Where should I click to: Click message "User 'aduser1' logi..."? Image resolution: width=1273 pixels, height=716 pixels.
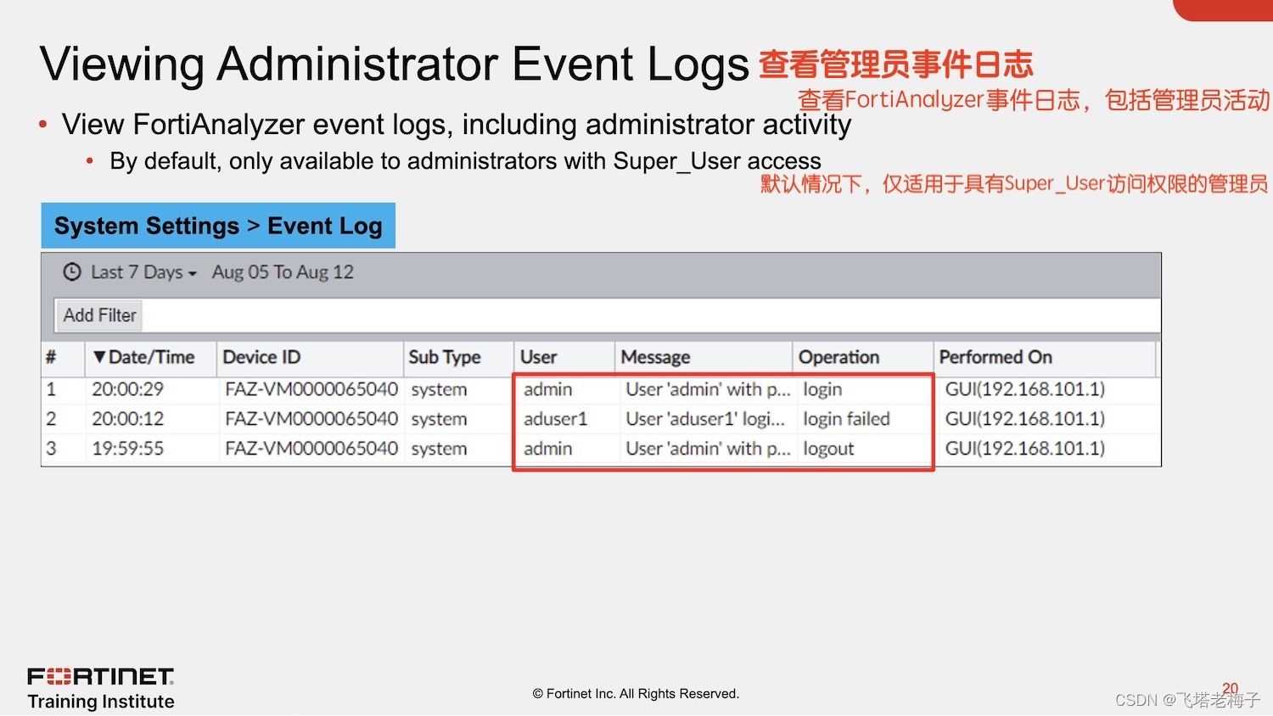pyautogui.click(x=704, y=419)
